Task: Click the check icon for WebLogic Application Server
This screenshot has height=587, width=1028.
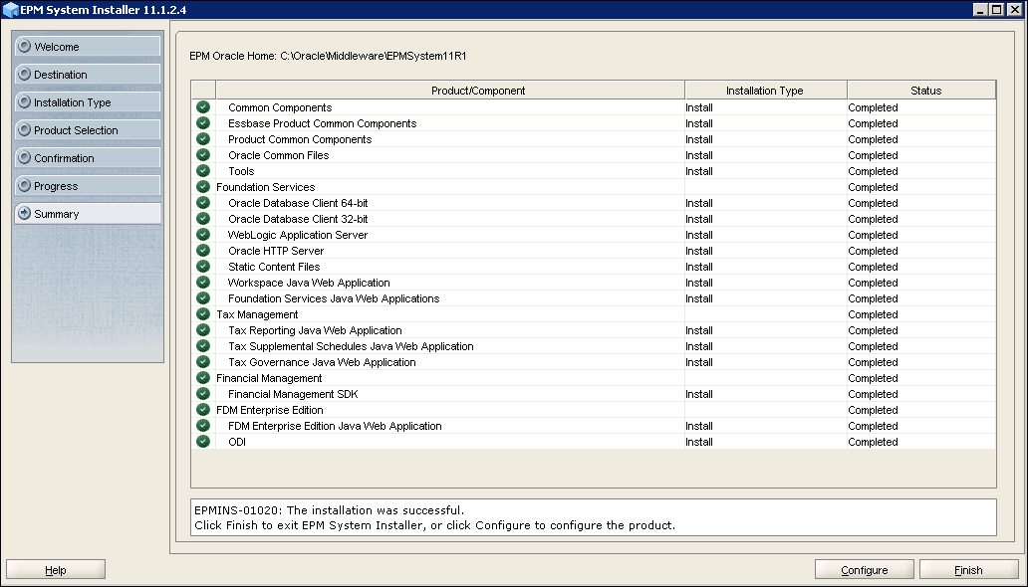Action: (x=203, y=235)
